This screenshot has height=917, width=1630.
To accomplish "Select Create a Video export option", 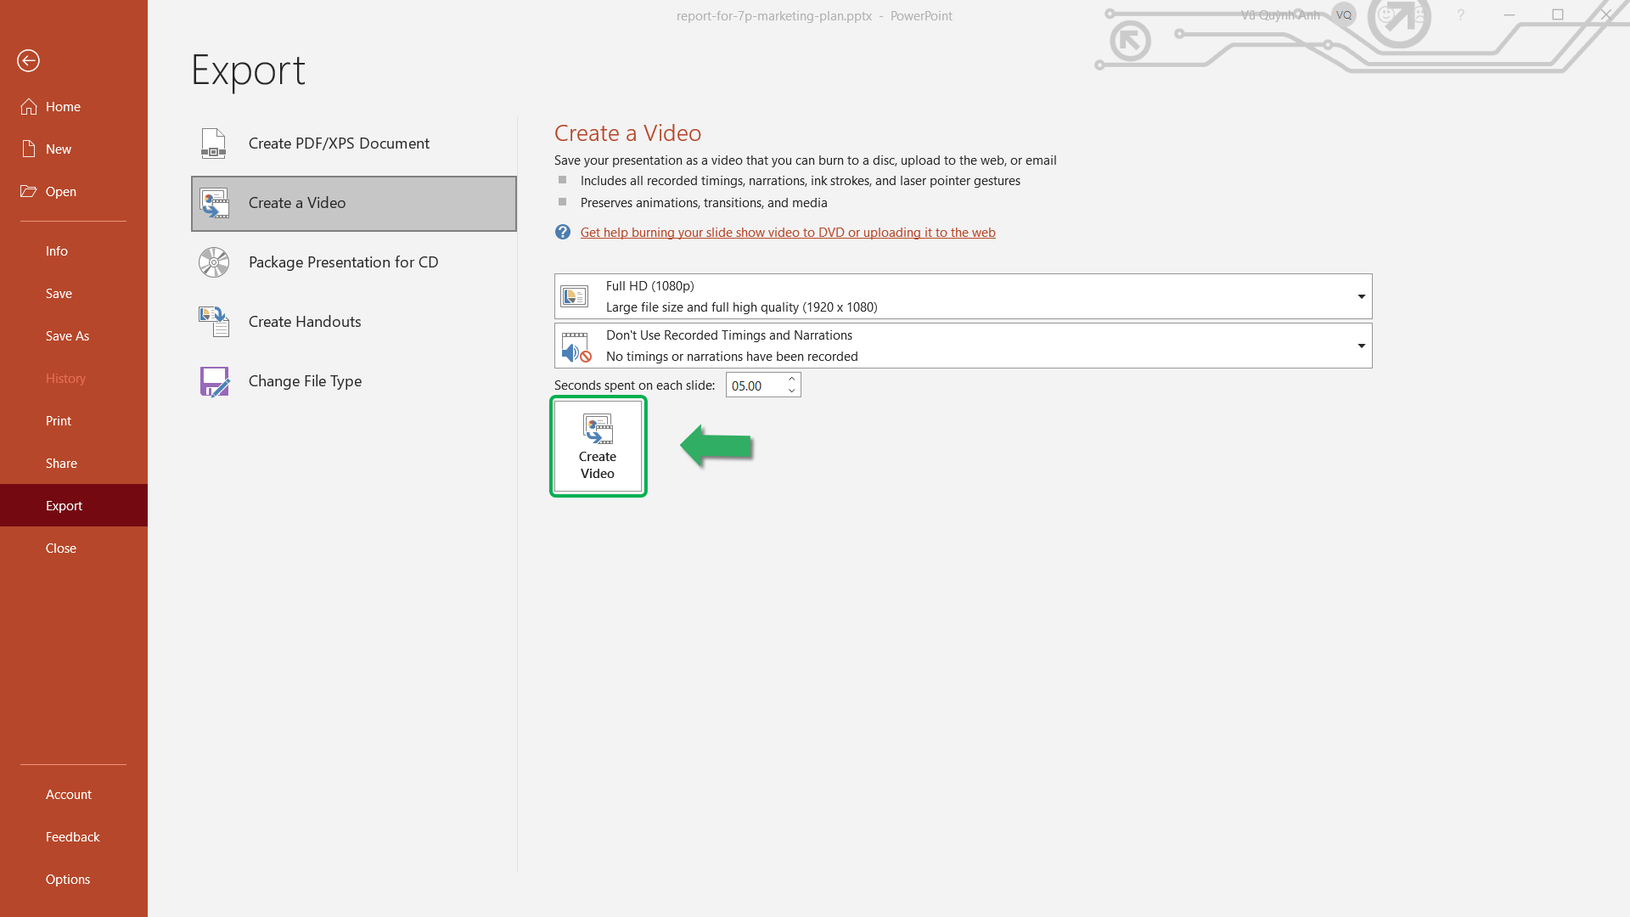I will coord(354,203).
